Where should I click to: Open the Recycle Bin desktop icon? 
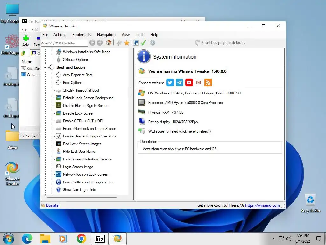pyautogui.click(x=310, y=203)
